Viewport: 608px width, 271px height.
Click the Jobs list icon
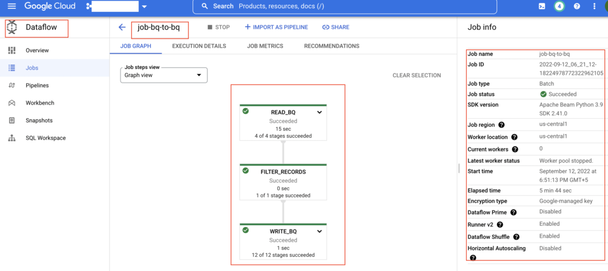tap(12, 68)
